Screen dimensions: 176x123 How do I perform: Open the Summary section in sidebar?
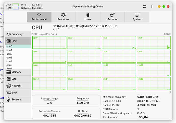coord(17,34)
